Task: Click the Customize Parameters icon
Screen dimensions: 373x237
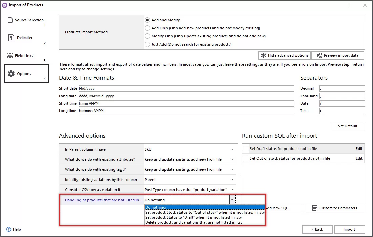Action: (x=315, y=208)
